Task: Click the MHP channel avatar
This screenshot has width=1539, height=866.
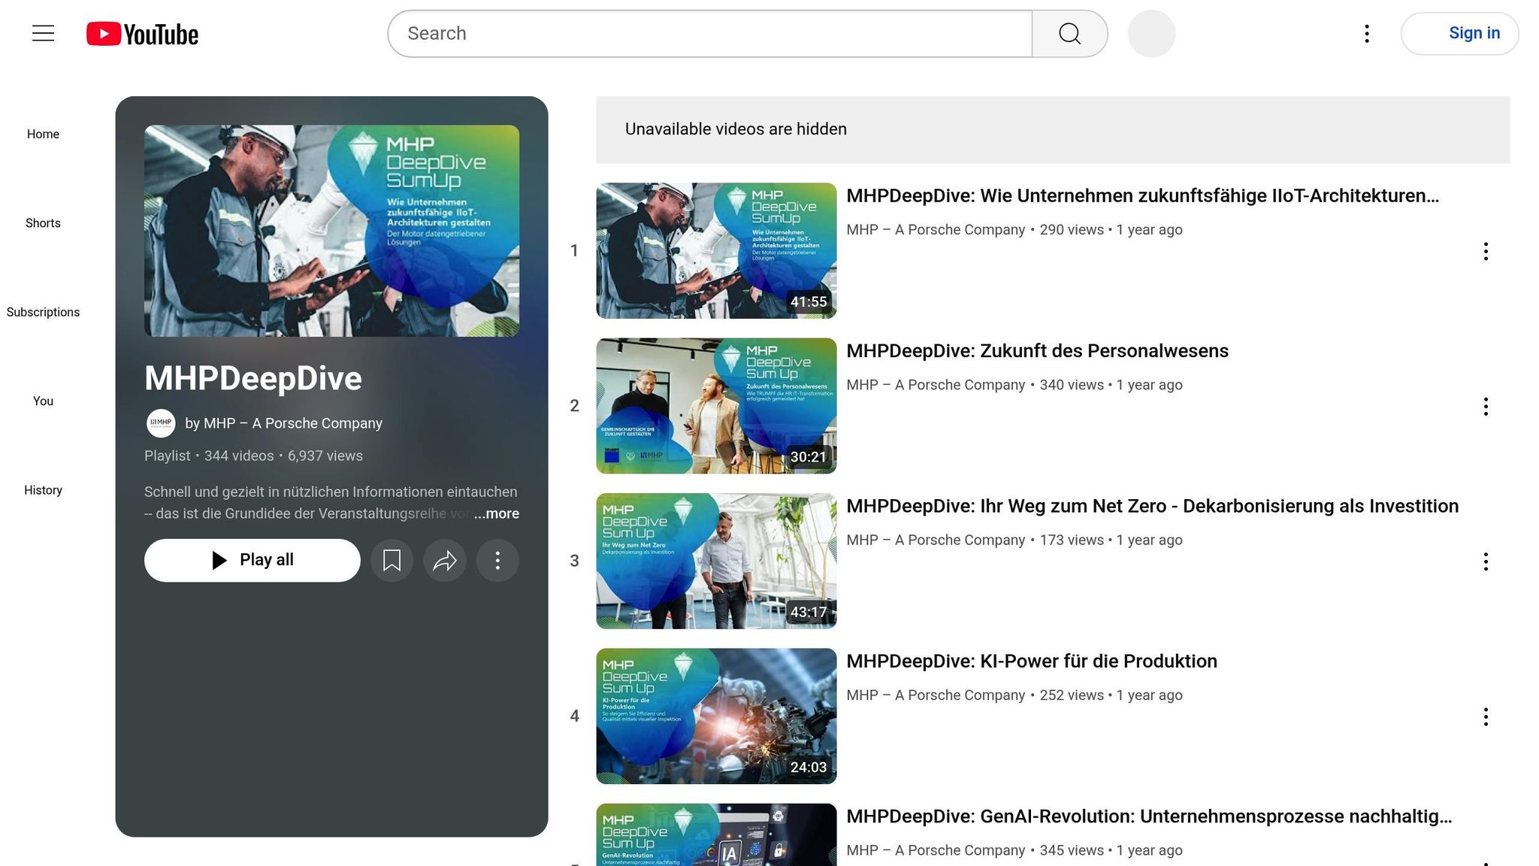Action: (160, 423)
